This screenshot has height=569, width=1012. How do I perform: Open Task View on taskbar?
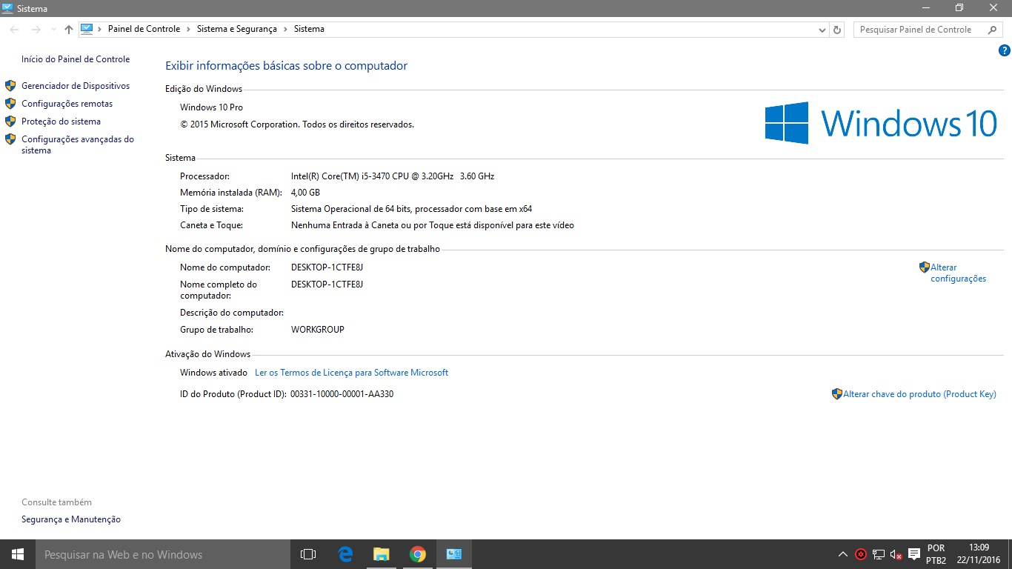pos(308,554)
